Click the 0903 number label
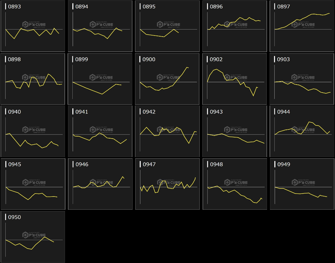 tap(283, 59)
